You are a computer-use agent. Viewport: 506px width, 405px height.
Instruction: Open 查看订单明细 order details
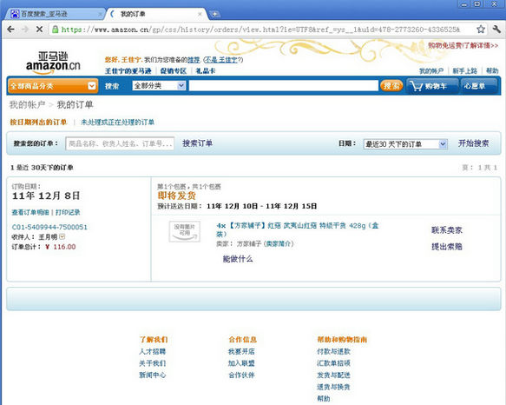[30, 212]
